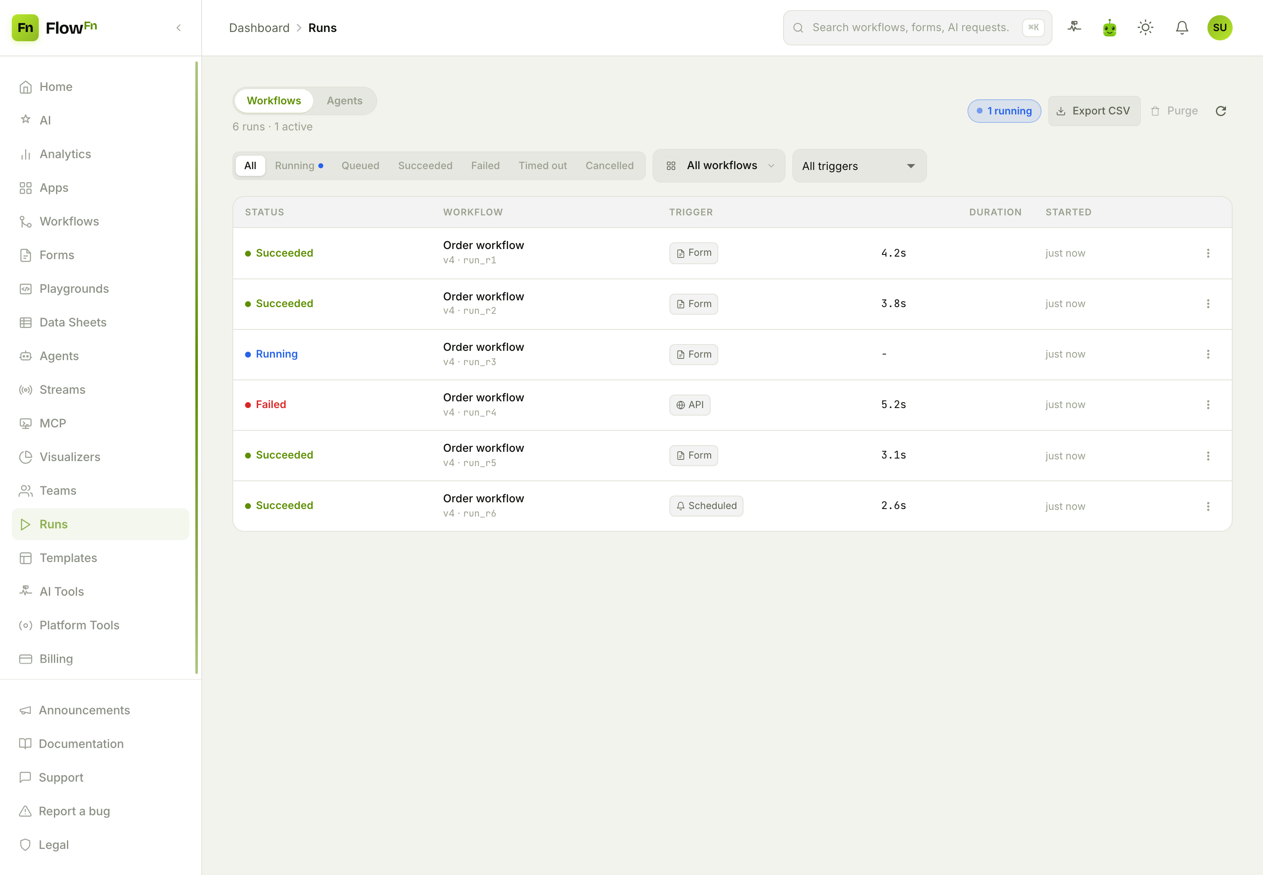
Task: Open Data Sheets page
Action: [x=100, y=322]
